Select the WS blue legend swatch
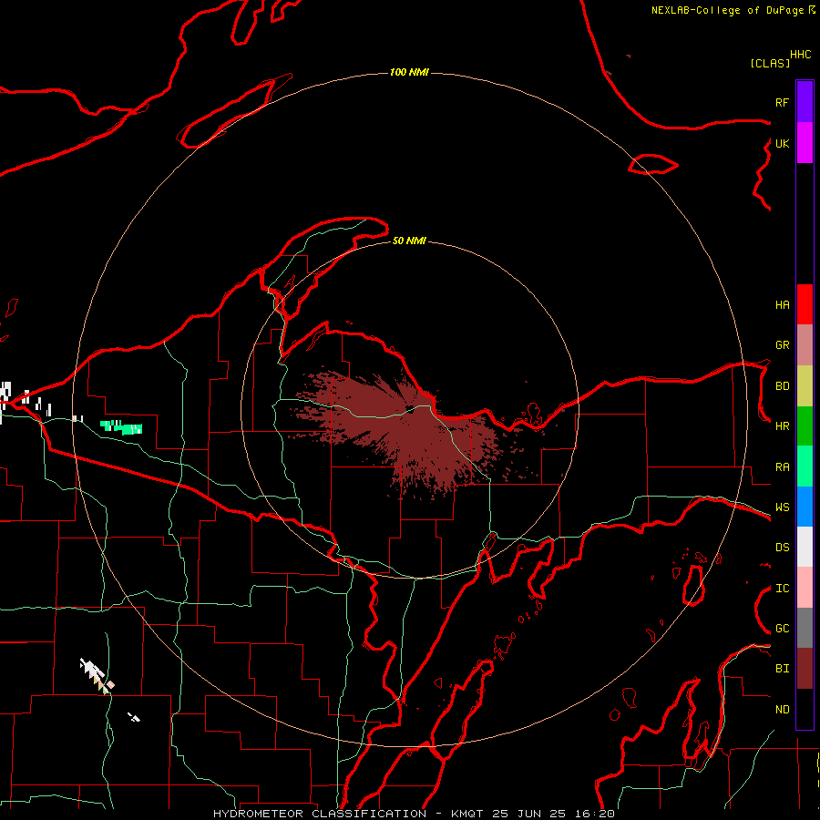The height and width of the screenshot is (820, 820). (805, 507)
